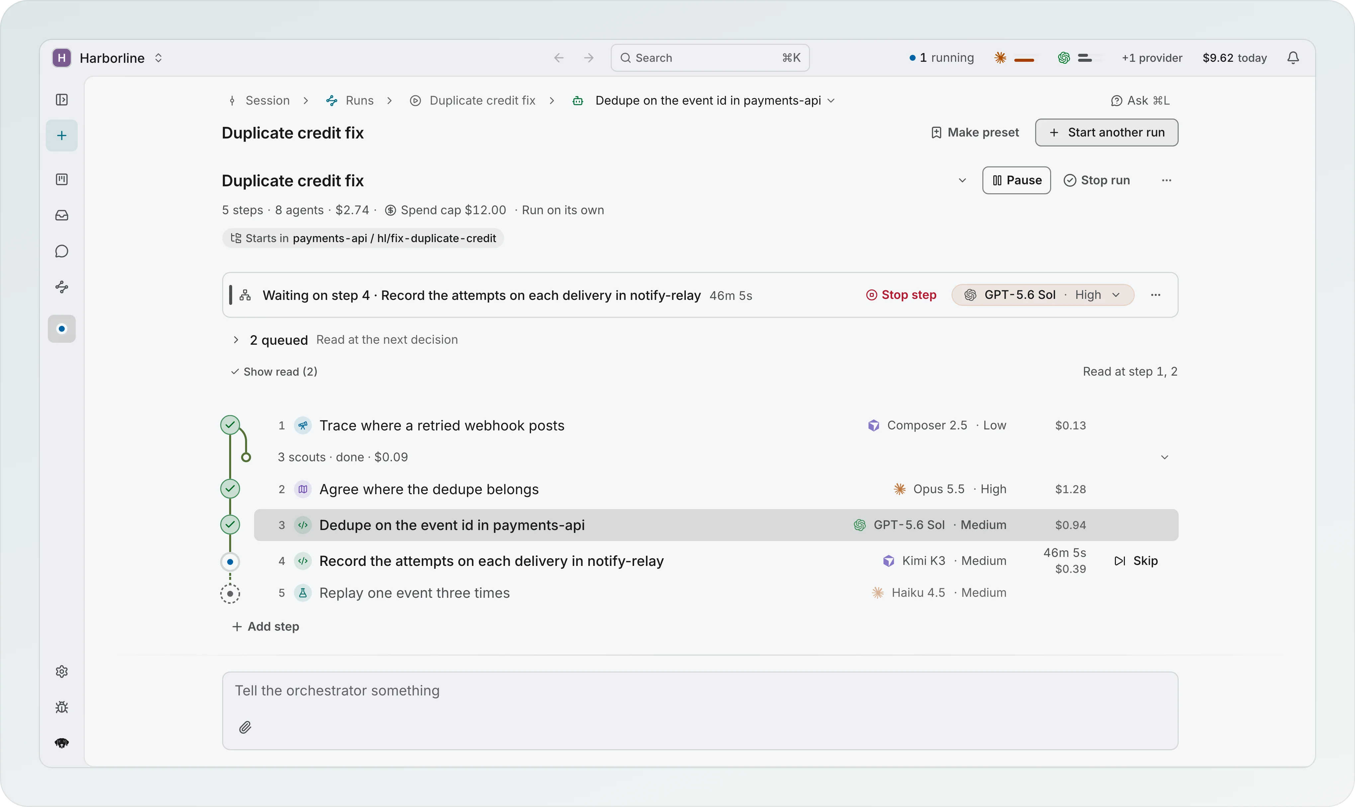Click the Anthropic provider usage indicator in top bar

1015,58
